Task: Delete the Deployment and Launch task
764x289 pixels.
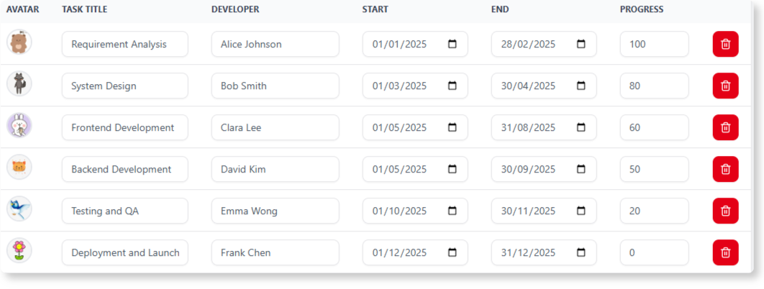Action: click(725, 252)
